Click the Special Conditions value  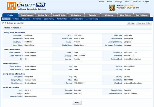(x=131, y=93)
